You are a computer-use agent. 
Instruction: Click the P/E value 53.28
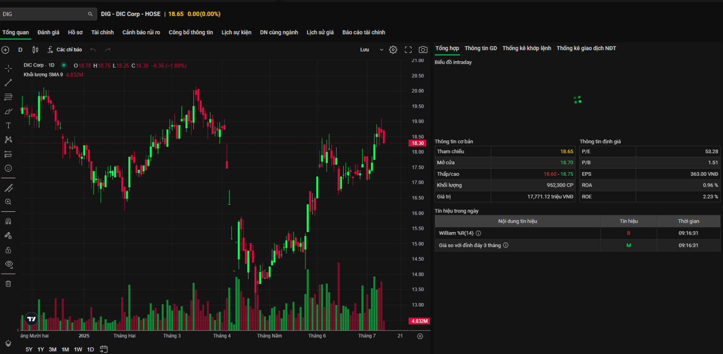pyautogui.click(x=712, y=151)
